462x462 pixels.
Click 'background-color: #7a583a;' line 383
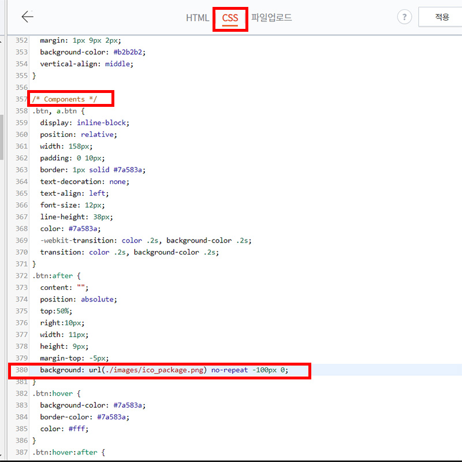coord(93,405)
